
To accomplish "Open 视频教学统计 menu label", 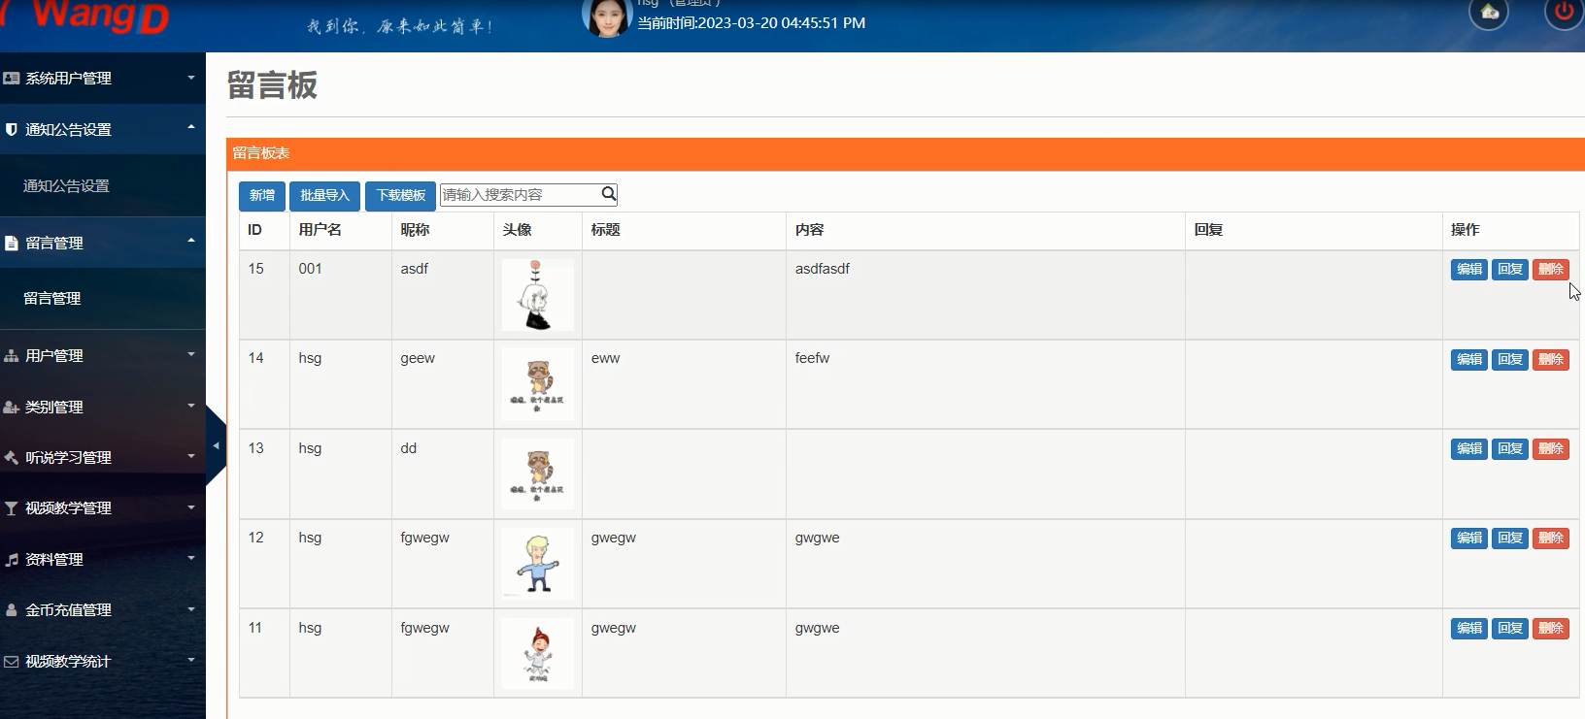I will (x=68, y=661).
